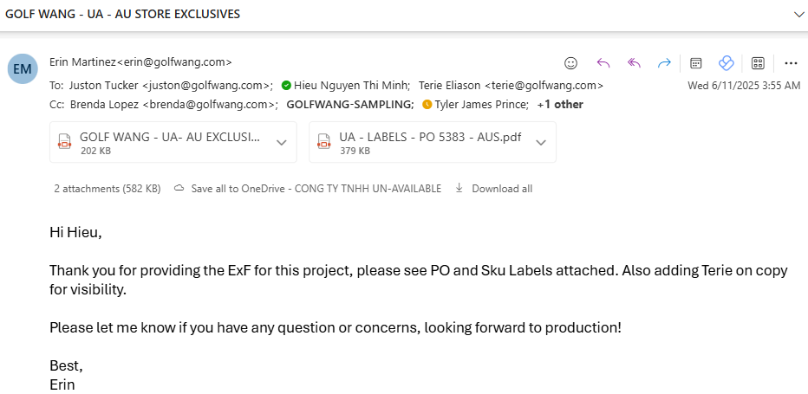This screenshot has height=394, width=808.
Task: Open the calendar meeting reply icon
Action: tap(695, 62)
